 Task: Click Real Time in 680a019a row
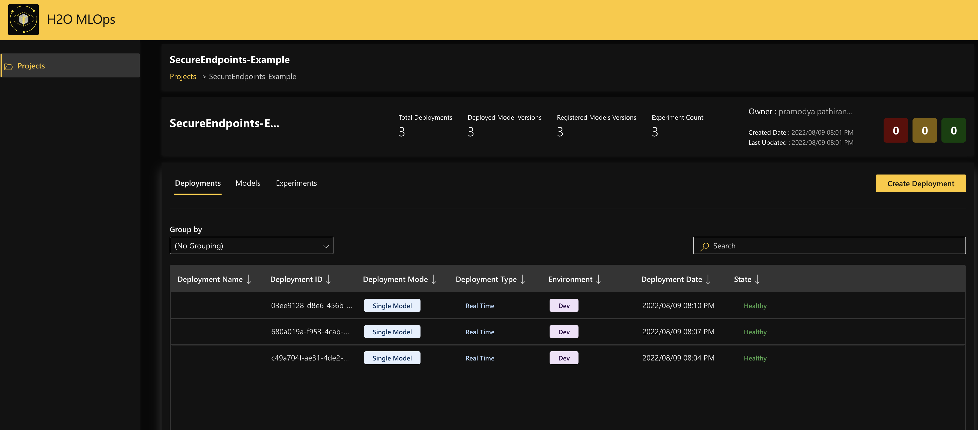(x=480, y=332)
